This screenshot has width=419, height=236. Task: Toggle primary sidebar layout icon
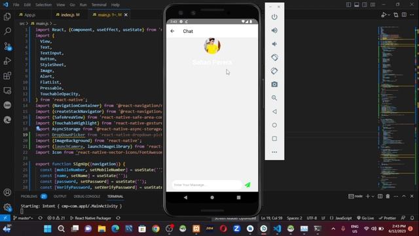(348, 5)
